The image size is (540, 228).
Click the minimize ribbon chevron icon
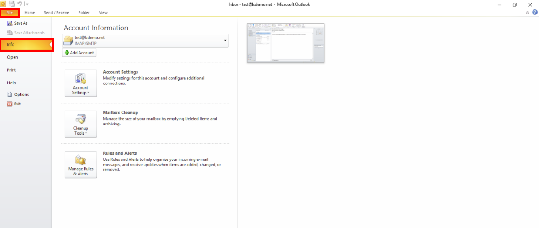tap(527, 13)
